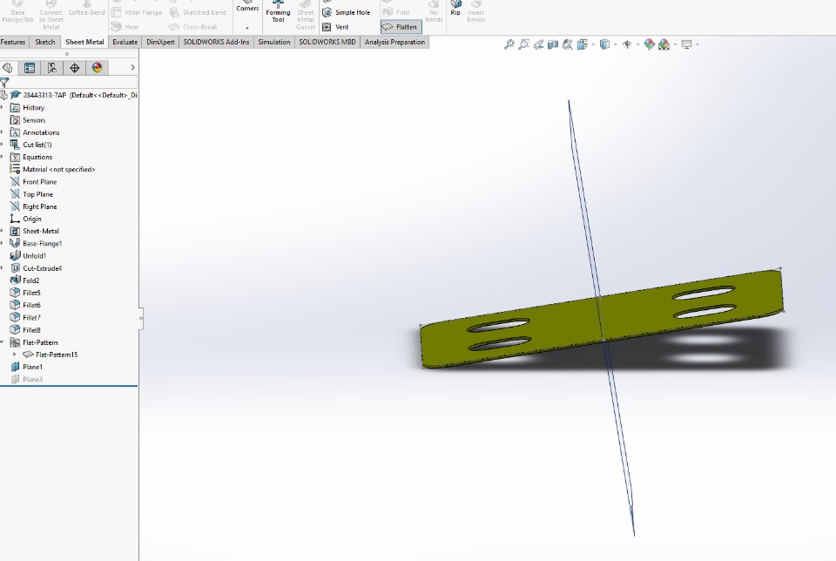836x561 pixels.
Task: Switch to the SOLIDWORKS Add-Ins tab
Action: (216, 42)
